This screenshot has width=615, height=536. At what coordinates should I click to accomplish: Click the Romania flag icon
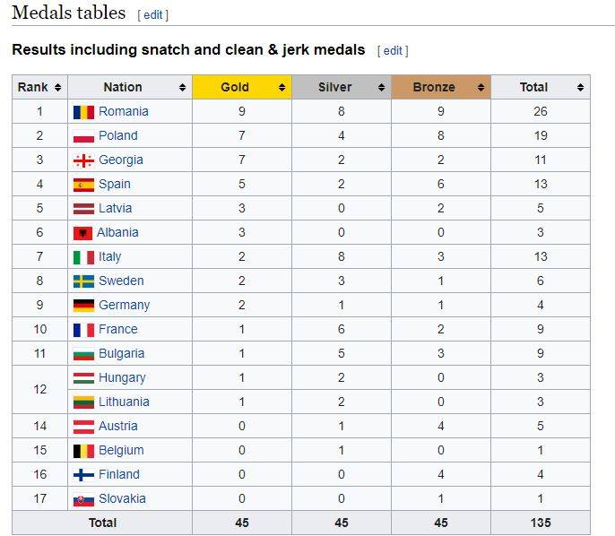tap(83, 112)
